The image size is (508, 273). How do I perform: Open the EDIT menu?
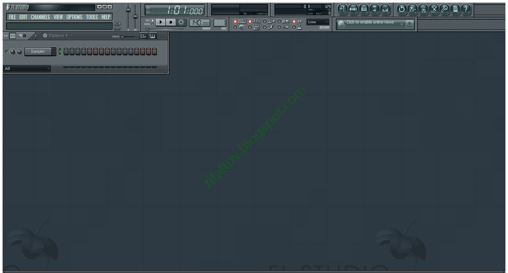(23, 17)
